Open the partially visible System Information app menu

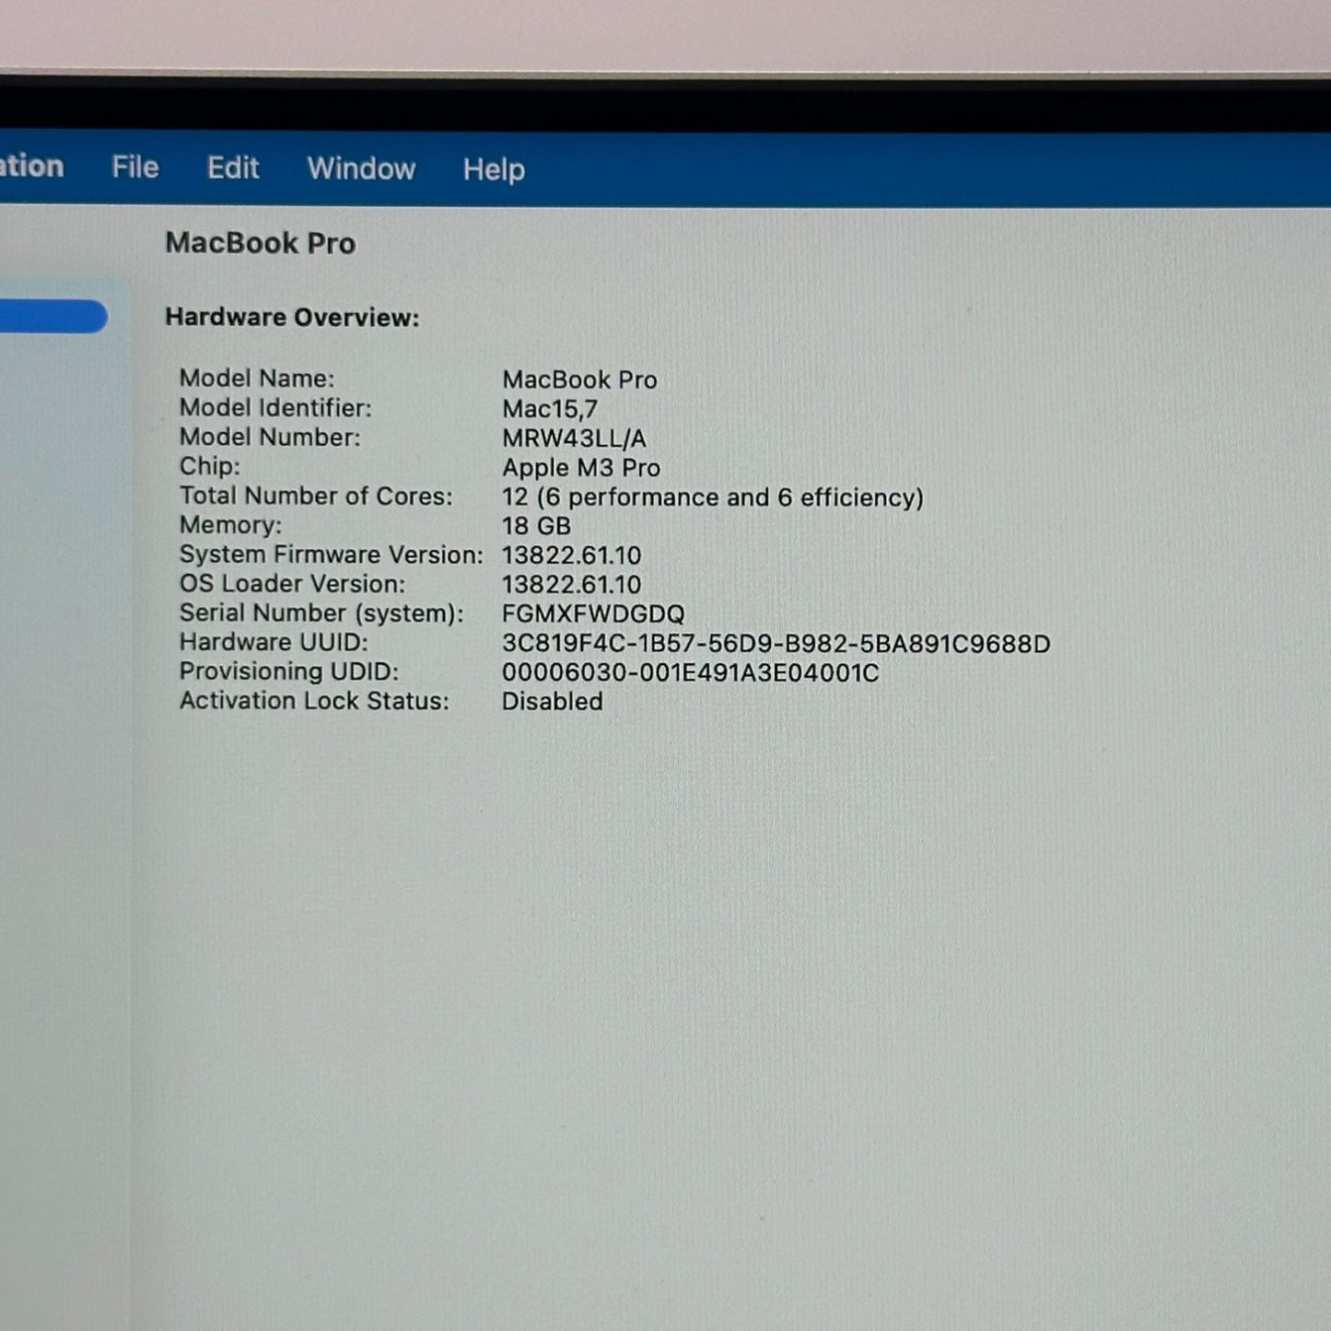pos(32,167)
